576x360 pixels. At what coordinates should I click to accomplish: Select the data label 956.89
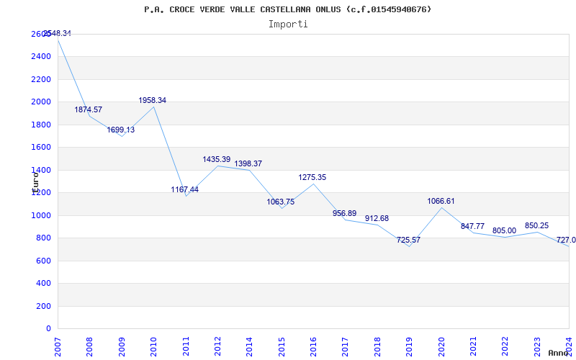pyautogui.click(x=345, y=213)
